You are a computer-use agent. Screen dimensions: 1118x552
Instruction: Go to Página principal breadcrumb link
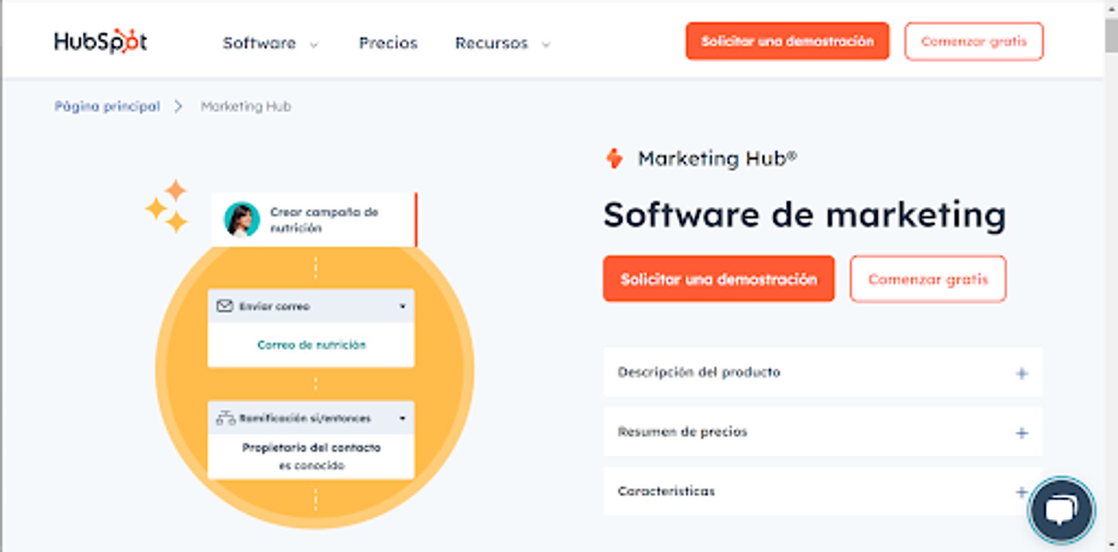click(107, 106)
